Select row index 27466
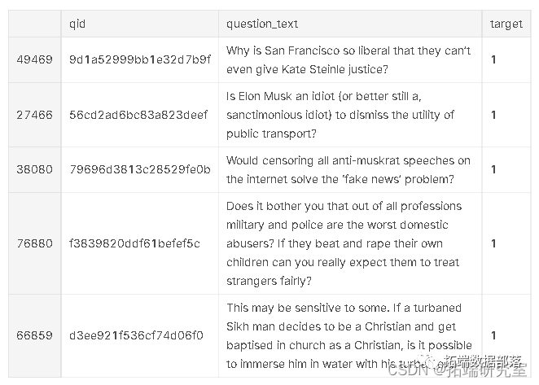 [35, 115]
